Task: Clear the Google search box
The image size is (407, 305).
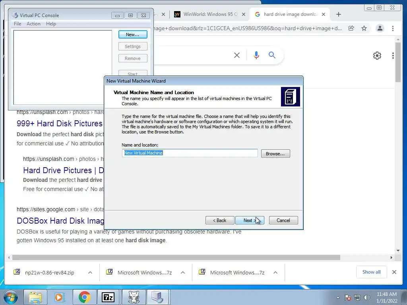Action: (237, 55)
